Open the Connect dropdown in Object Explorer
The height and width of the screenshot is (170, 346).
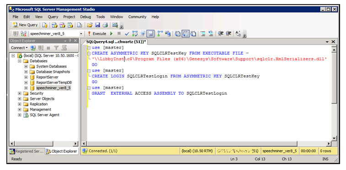pyautogui.click(x=19, y=48)
